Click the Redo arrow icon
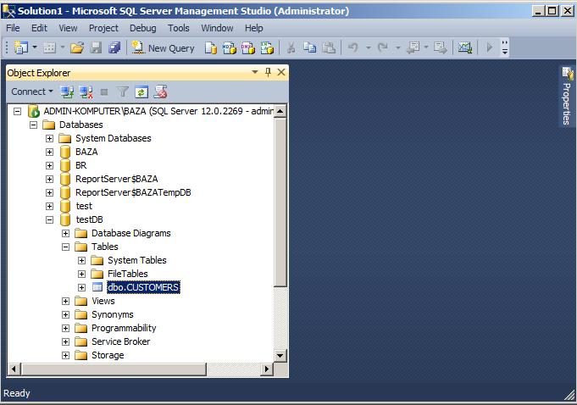577x405 pixels. pyautogui.click(x=383, y=47)
